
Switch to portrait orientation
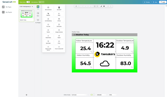pos(94,95)
